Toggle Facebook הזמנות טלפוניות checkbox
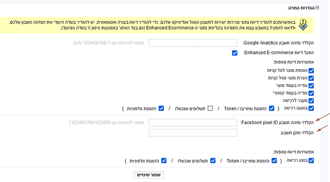 coord(164,161)
